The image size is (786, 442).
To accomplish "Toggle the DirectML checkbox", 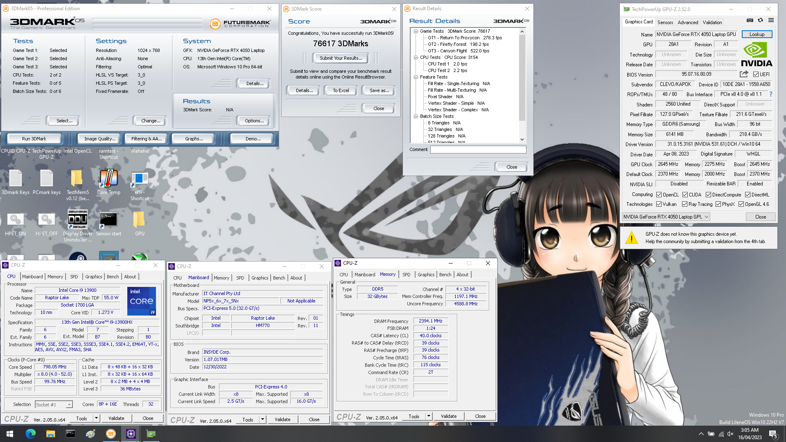I will [x=748, y=195].
